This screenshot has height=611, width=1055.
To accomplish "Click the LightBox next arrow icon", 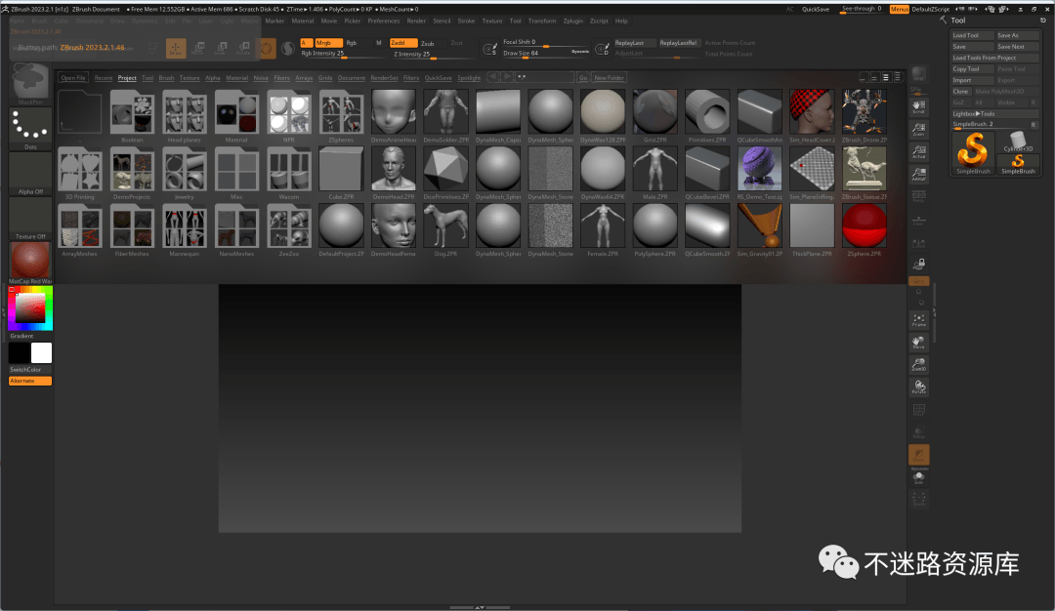I will coord(507,77).
